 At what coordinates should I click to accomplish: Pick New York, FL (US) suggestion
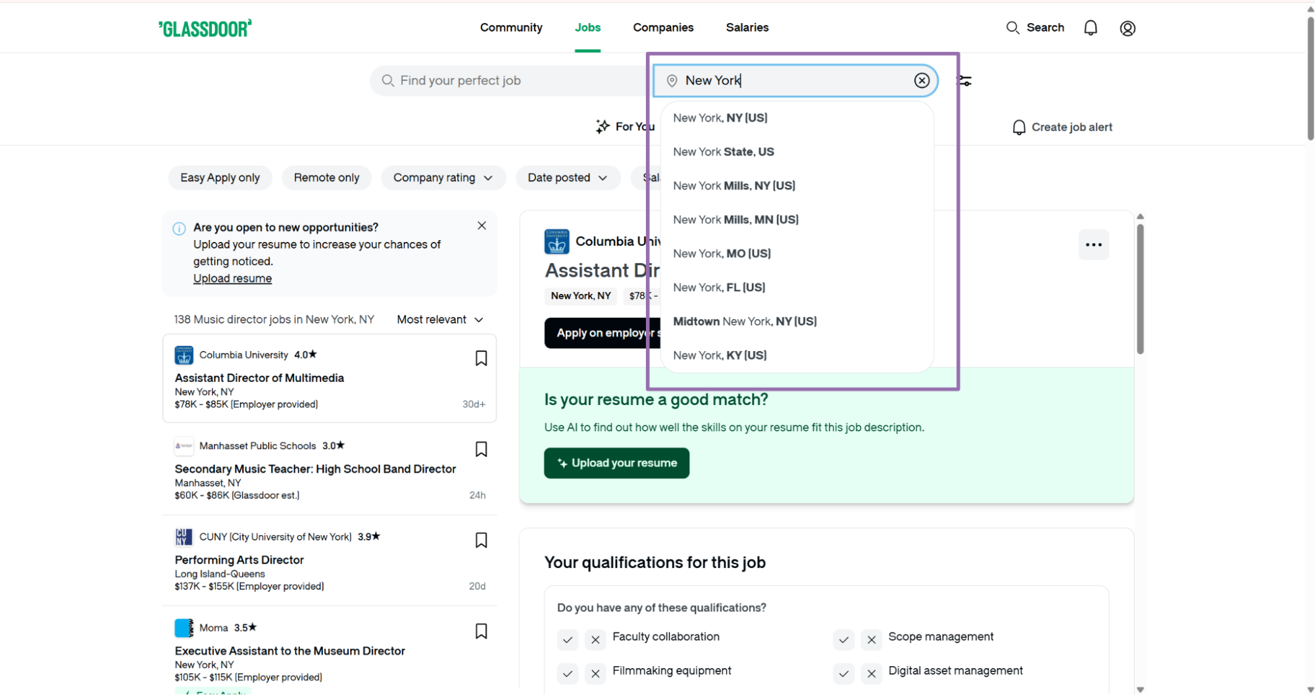[797, 287]
